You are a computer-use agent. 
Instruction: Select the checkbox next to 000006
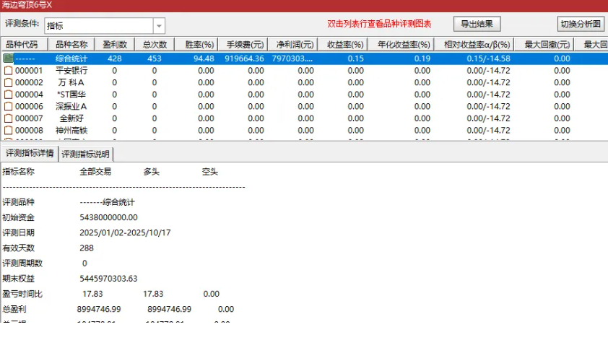8,106
